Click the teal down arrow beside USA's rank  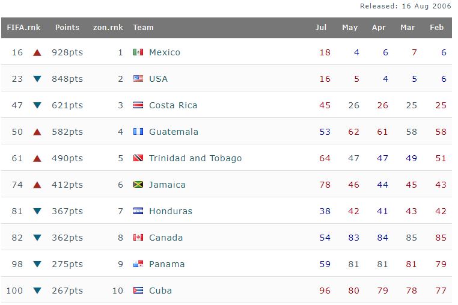pos(37,79)
